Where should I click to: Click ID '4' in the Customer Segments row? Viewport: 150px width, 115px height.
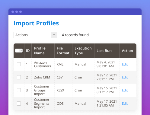tap(27, 104)
